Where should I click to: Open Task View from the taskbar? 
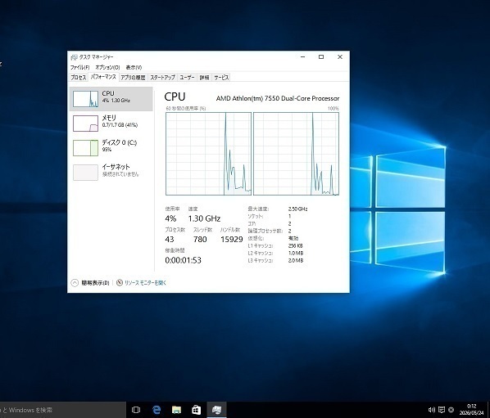point(136,410)
